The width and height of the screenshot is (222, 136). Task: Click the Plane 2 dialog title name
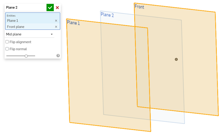12,8
